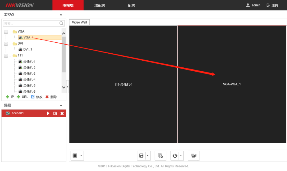The width and height of the screenshot is (287, 171).
Task: Click the add IP button
Action: [10, 97]
